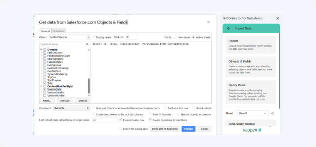The width and height of the screenshot is (316, 147).
Task: Close the G-Connector for Salesforce sidebar
Action: tap(278, 18)
